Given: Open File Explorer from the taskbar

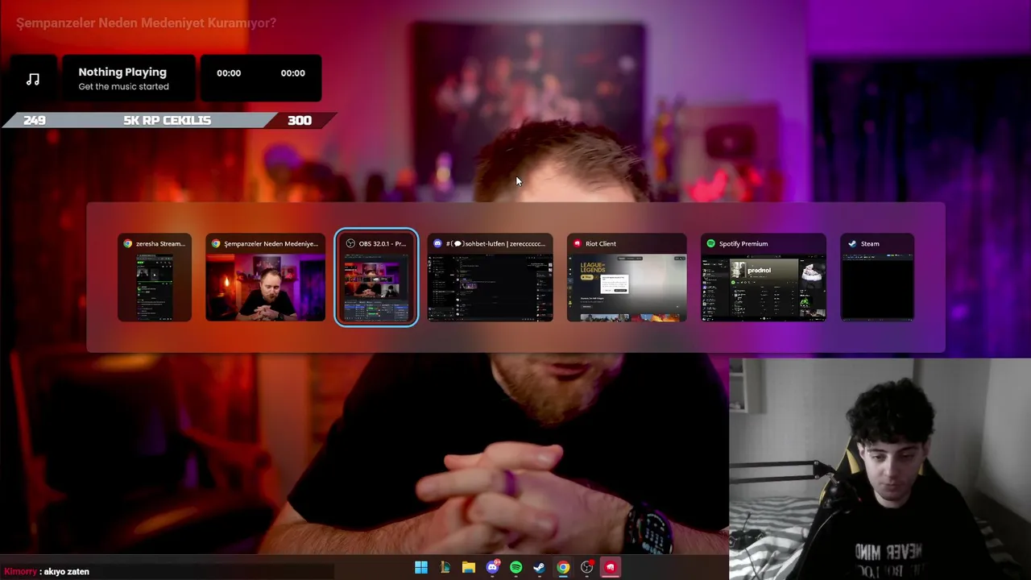Looking at the screenshot, I should (x=468, y=568).
